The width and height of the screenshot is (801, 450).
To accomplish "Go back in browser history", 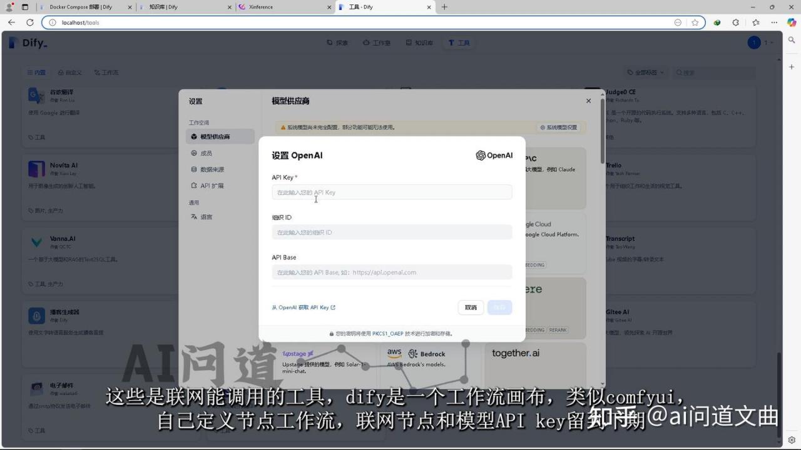I will 11,22.
